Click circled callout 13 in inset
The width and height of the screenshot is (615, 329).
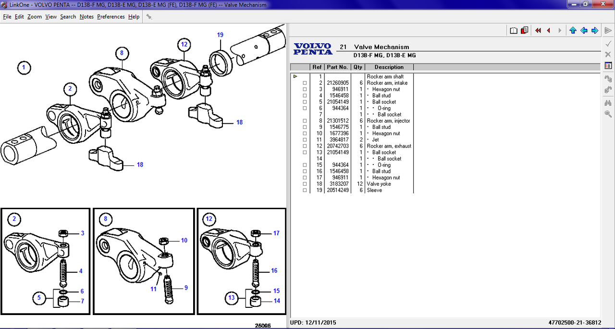(x=232, y=298)
